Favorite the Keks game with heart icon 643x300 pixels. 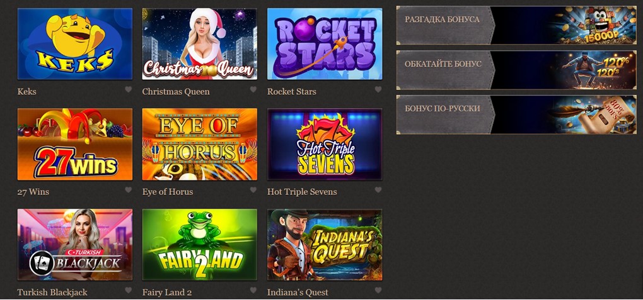coord(129,89)
